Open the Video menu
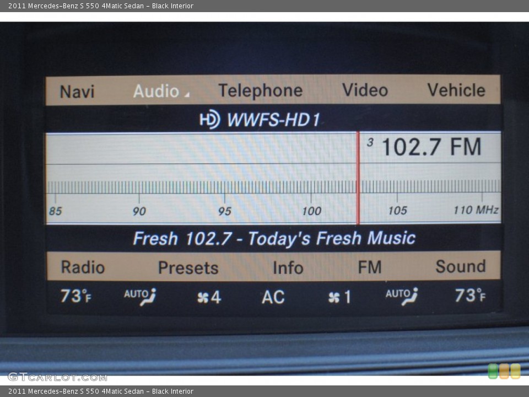Viewport: 529px width, 397px height. pyautogui.click(x=365, y=90)
